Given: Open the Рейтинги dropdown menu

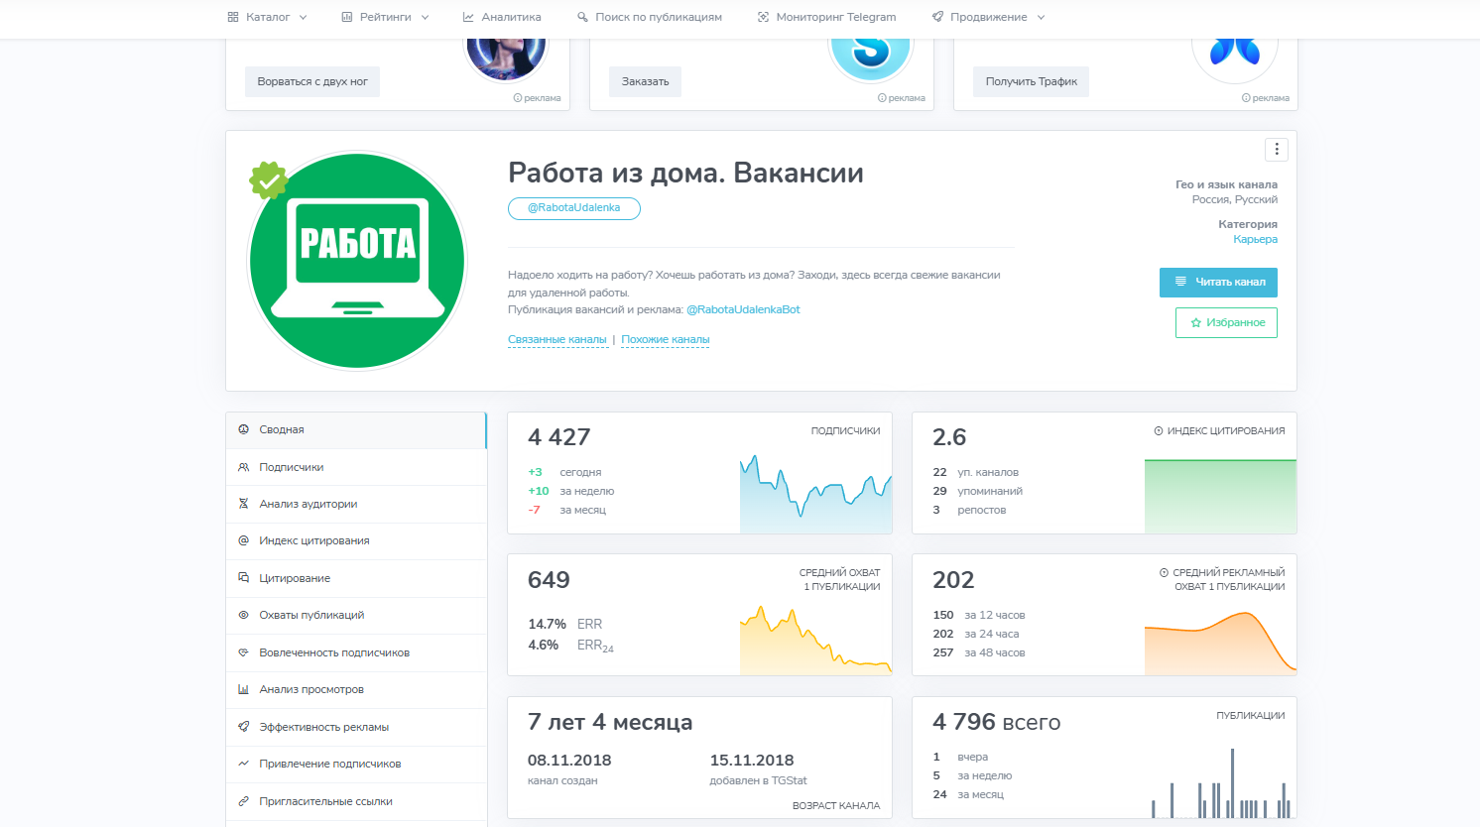Looking at the screenshot, I should pos(385,16).
